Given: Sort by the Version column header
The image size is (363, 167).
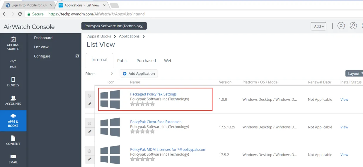Looking at the screenshot, I should (225, 82).
